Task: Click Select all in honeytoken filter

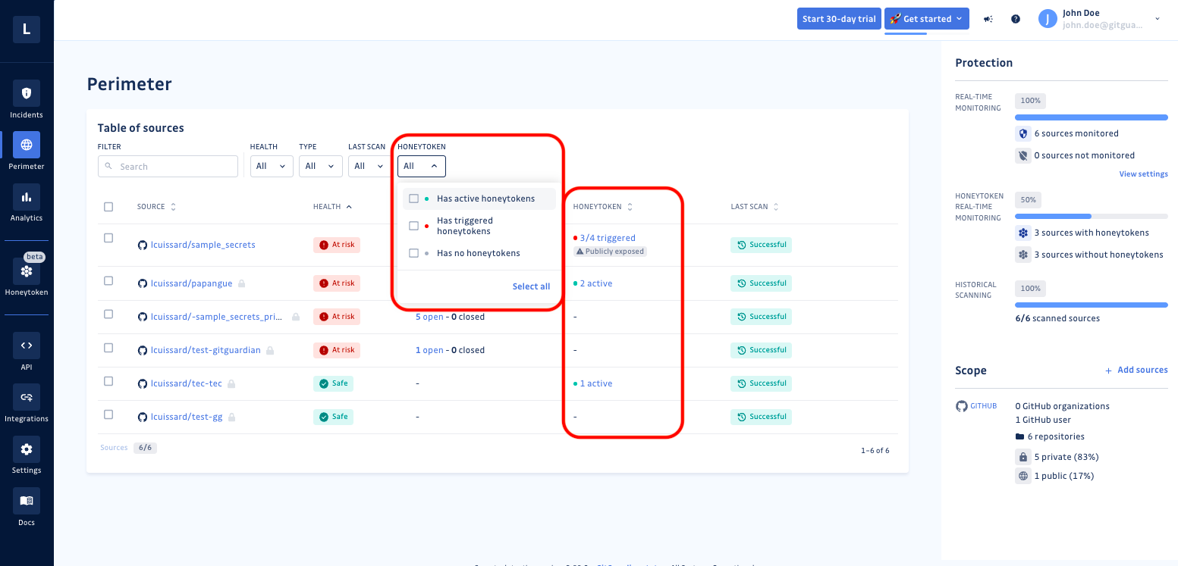Action: coord(531,286)
